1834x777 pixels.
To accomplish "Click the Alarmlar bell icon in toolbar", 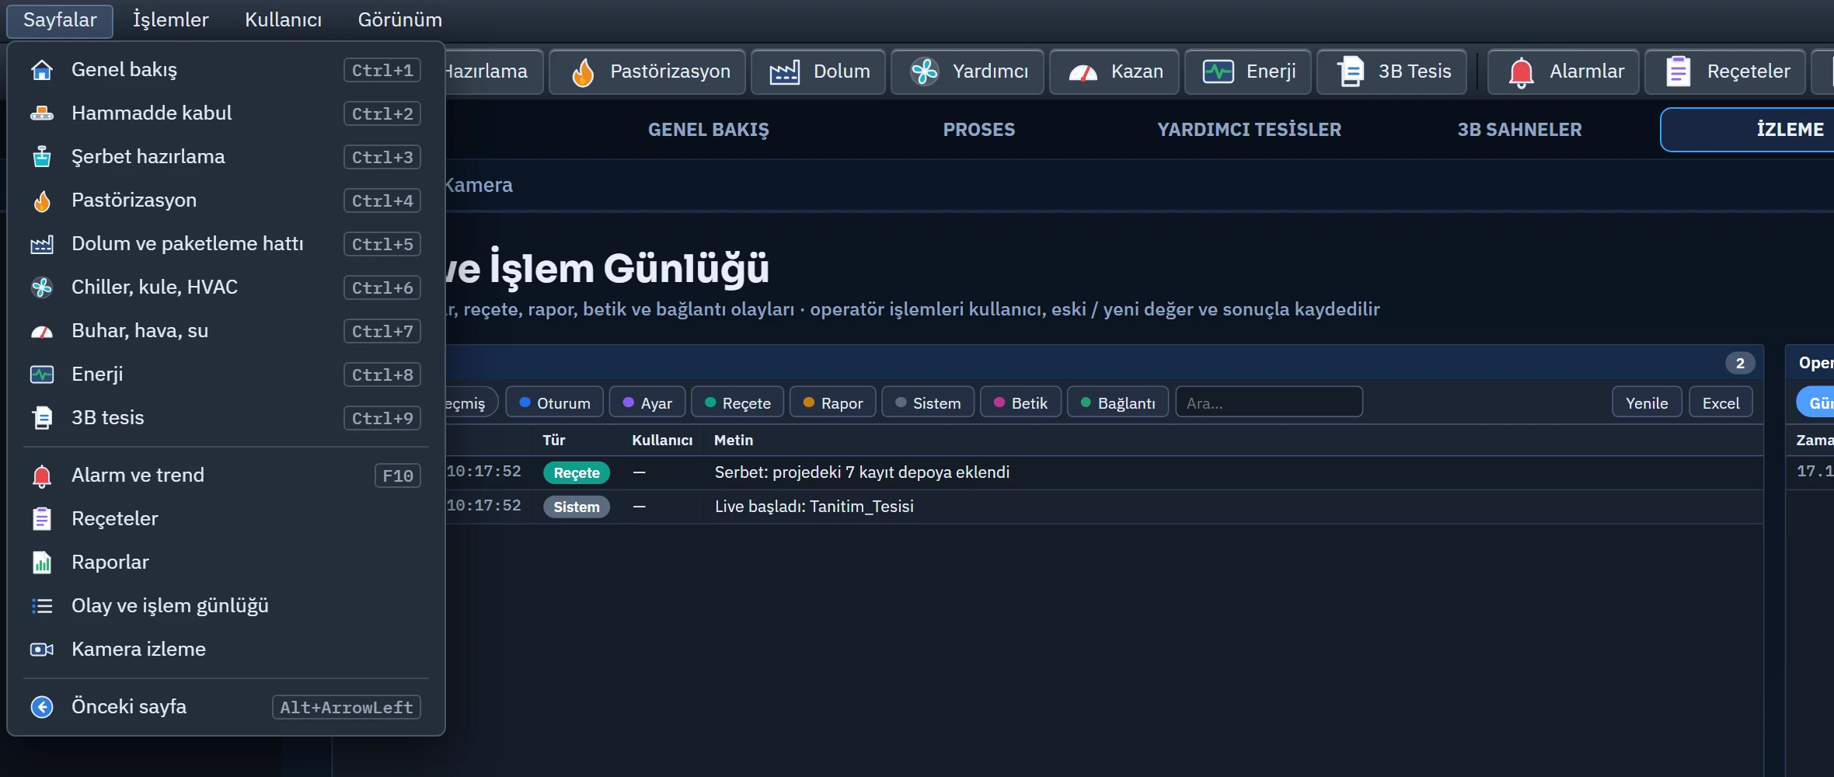I will (1521, 72).
